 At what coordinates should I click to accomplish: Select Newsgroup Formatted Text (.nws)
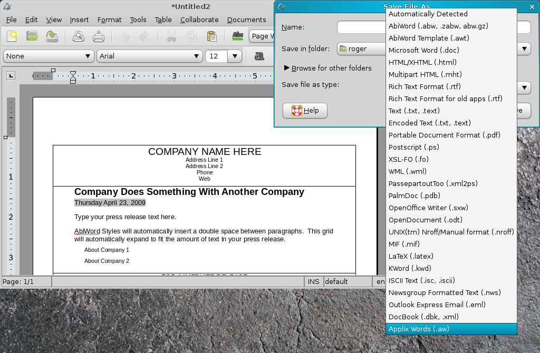click(x=451, y=292)
